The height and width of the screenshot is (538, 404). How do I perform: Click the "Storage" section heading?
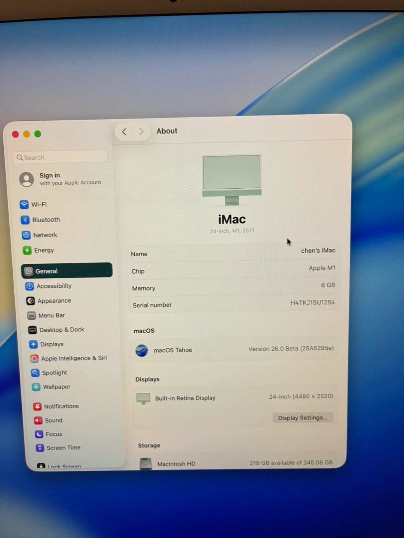149,446
